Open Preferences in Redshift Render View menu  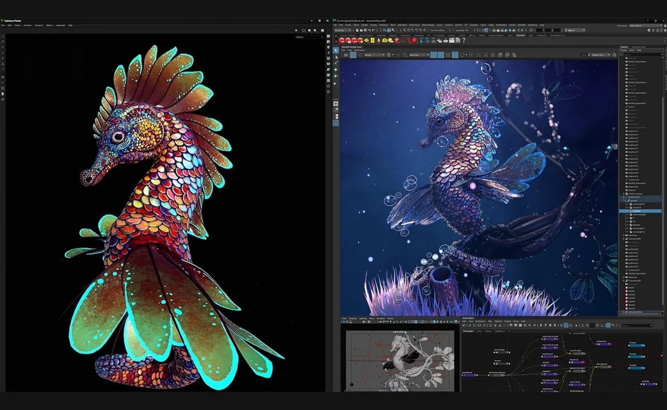359,50
